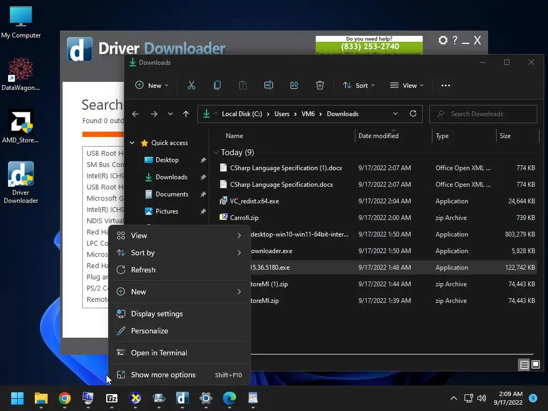Open the See more ellipsis menu

pyautogui.click(x=446, y=85)
